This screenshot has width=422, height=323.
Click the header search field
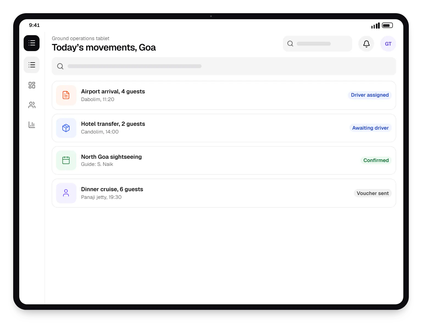pos(317,44)
